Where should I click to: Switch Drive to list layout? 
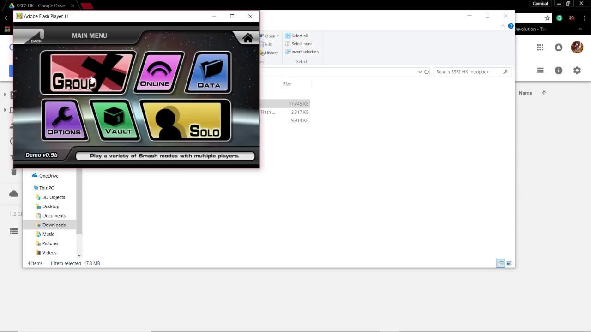(540, 71)
